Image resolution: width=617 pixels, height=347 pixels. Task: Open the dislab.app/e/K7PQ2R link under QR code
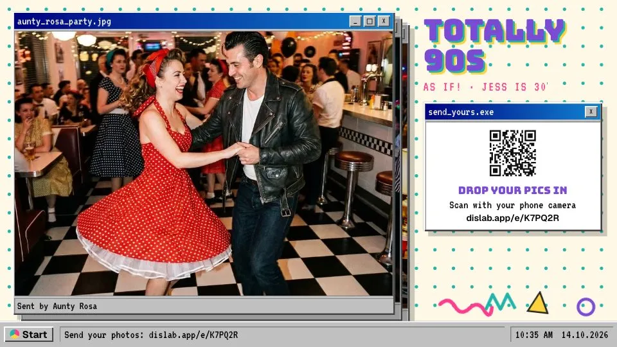tap(513, 218)
